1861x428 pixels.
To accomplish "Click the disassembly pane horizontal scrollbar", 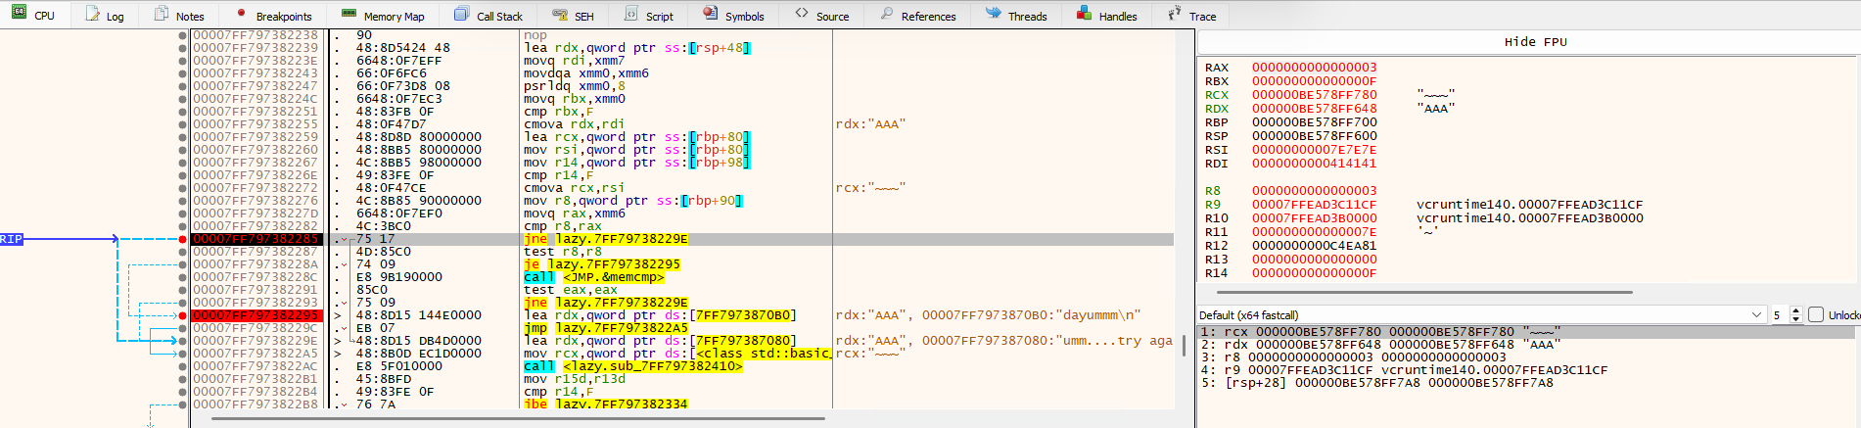I will click(518, 418).
